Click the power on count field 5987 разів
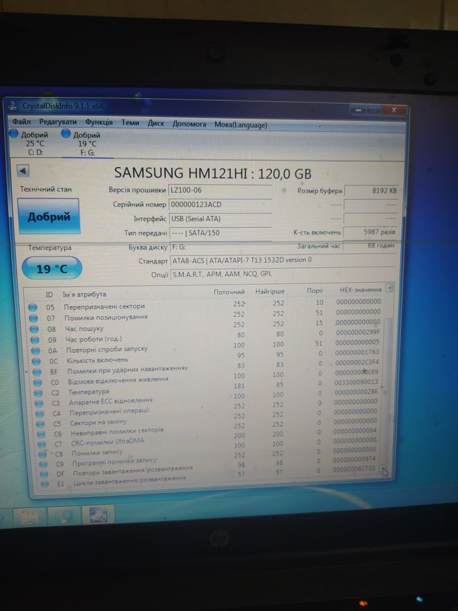Screen dimensions: 458x611 (370, 232)
